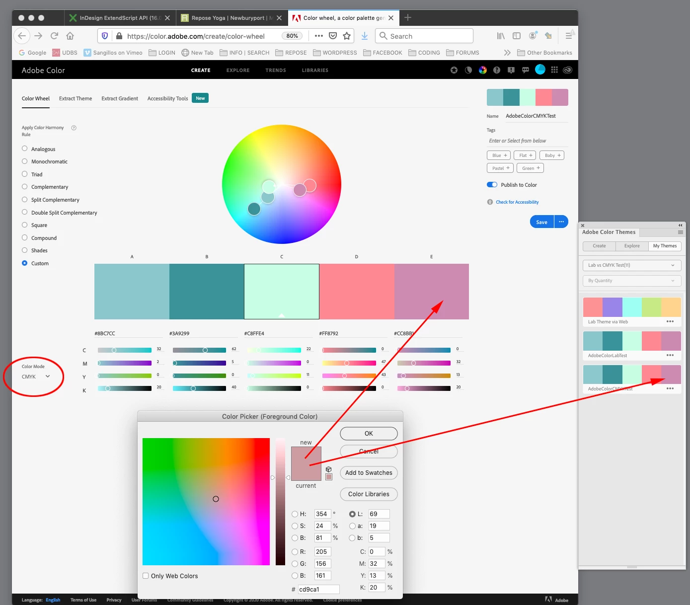Click the Creative Cloud icon in the header
This screenshot has width=690, height=605.
(x=568, y=70)
